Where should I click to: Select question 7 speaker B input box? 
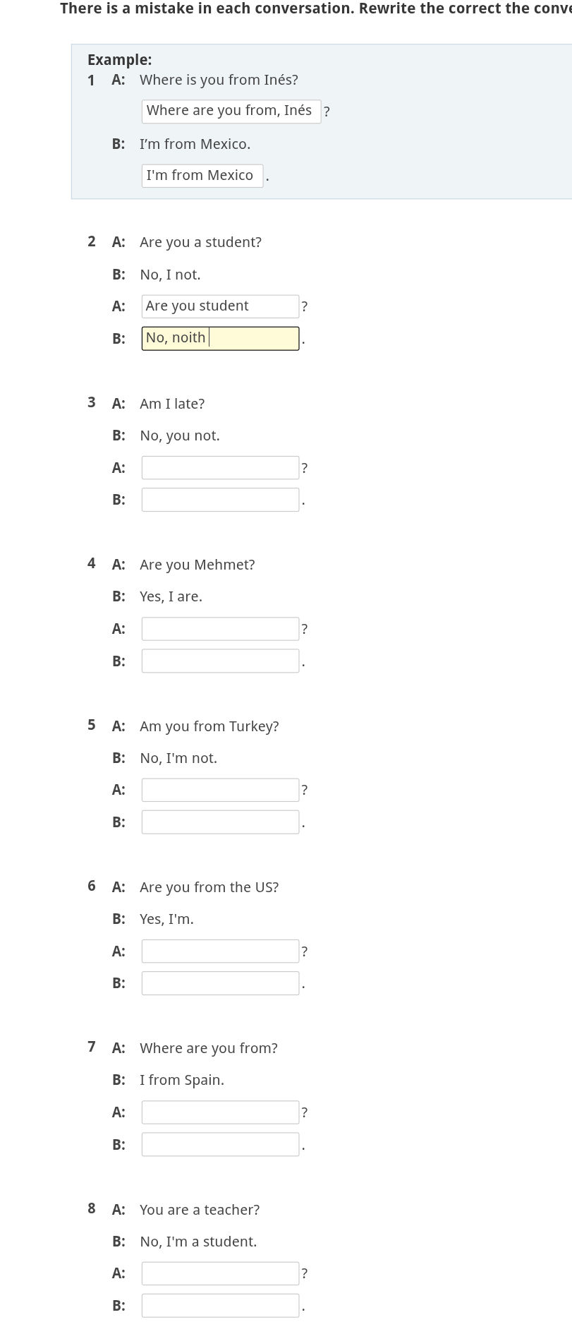point(220,1144)
